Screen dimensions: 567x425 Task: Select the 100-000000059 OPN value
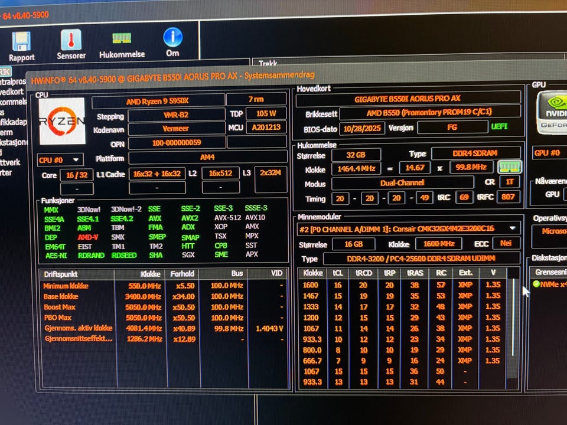click(177, 142)
